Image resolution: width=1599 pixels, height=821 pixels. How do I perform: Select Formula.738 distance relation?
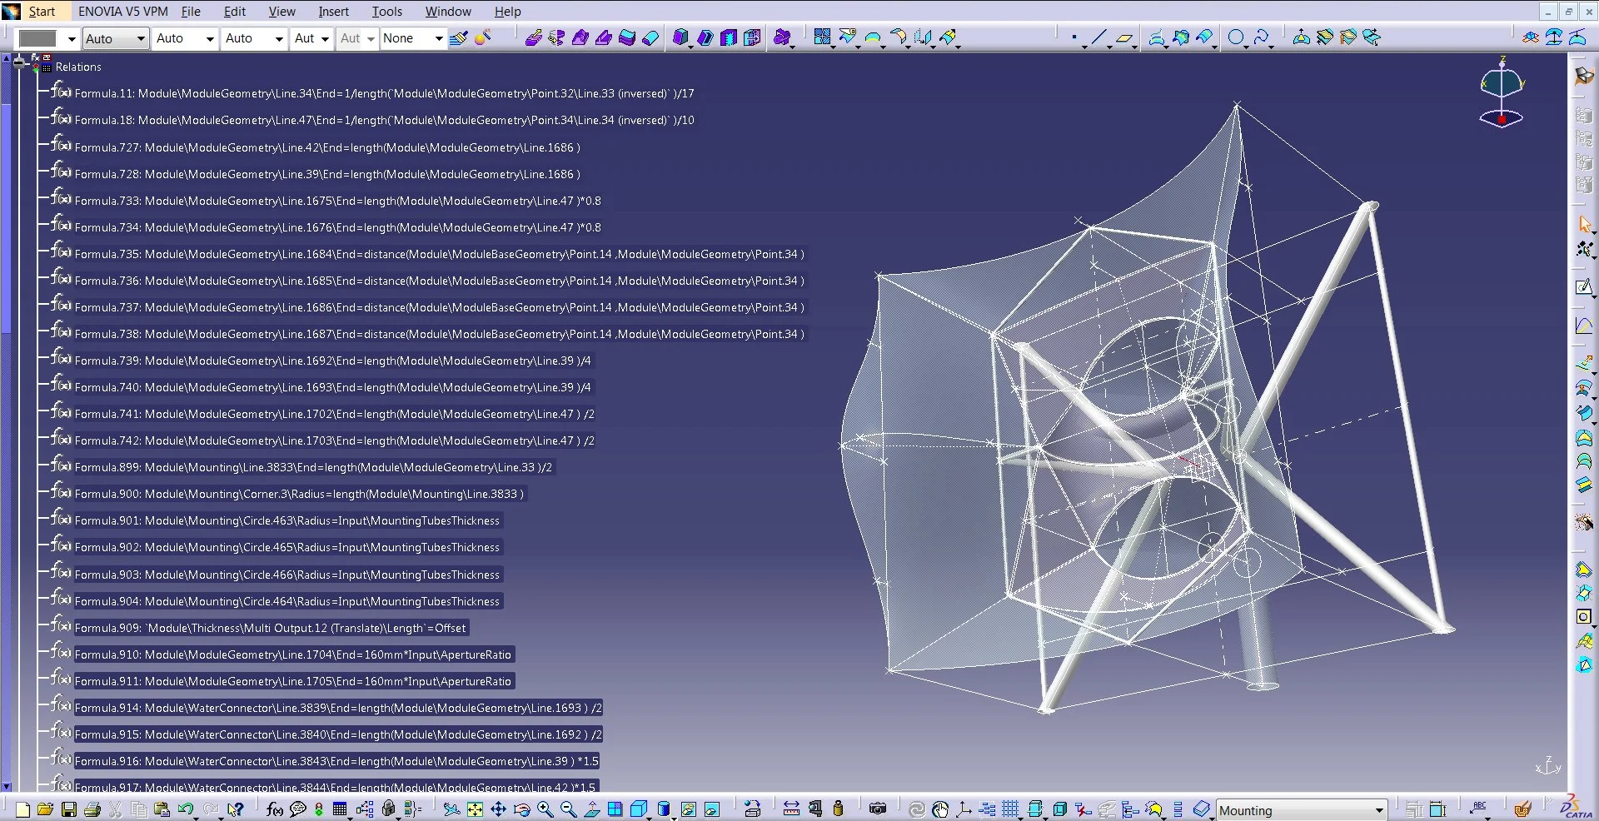click(x=439, y=334)
